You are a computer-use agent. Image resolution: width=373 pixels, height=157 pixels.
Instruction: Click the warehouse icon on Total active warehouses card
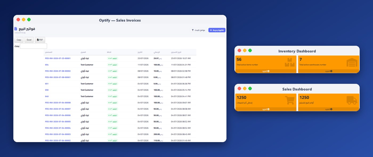click(352, 63)
